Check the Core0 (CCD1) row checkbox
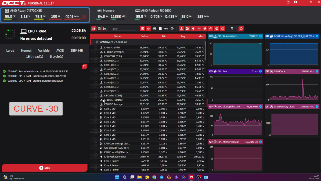321x181 pixels. [96, 61]
